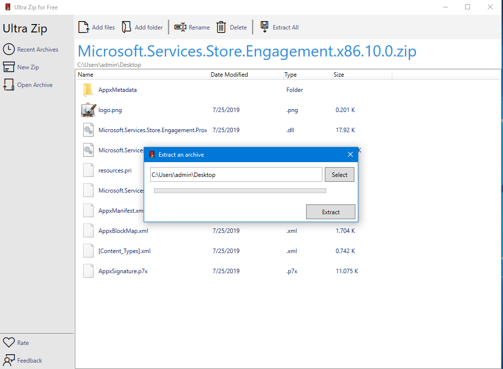Close the Extract an archive dialog
The width and height of the screenshot is (503, 369).
(x=350, y=154)
